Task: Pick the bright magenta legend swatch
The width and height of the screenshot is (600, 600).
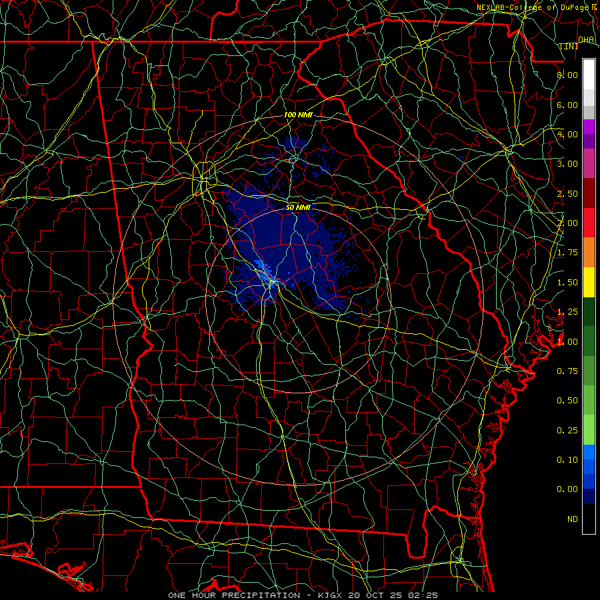Action: point(589,126)
